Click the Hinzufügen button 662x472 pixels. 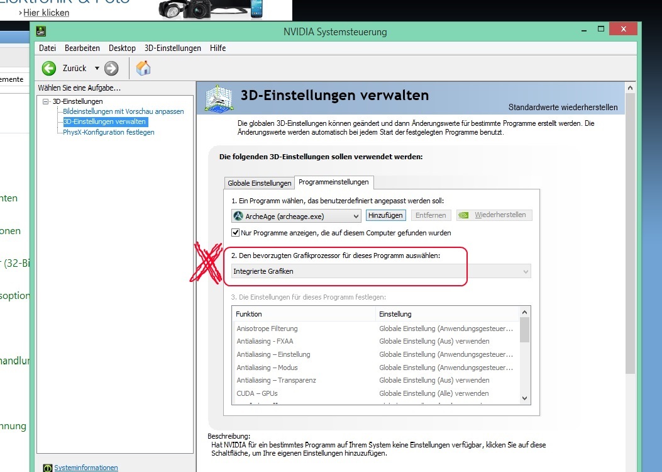tap(385, 215)
